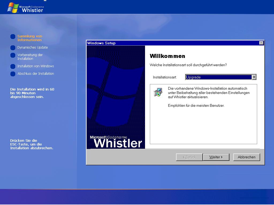Open the Installationsart dropdown arrow
The height and width of the screenshot is (205, 274).
(254, 77)
